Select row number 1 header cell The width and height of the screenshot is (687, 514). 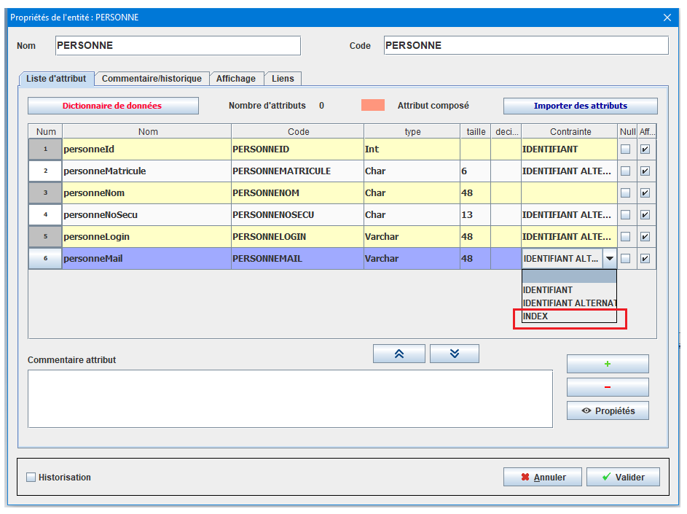tap(45, 149)
